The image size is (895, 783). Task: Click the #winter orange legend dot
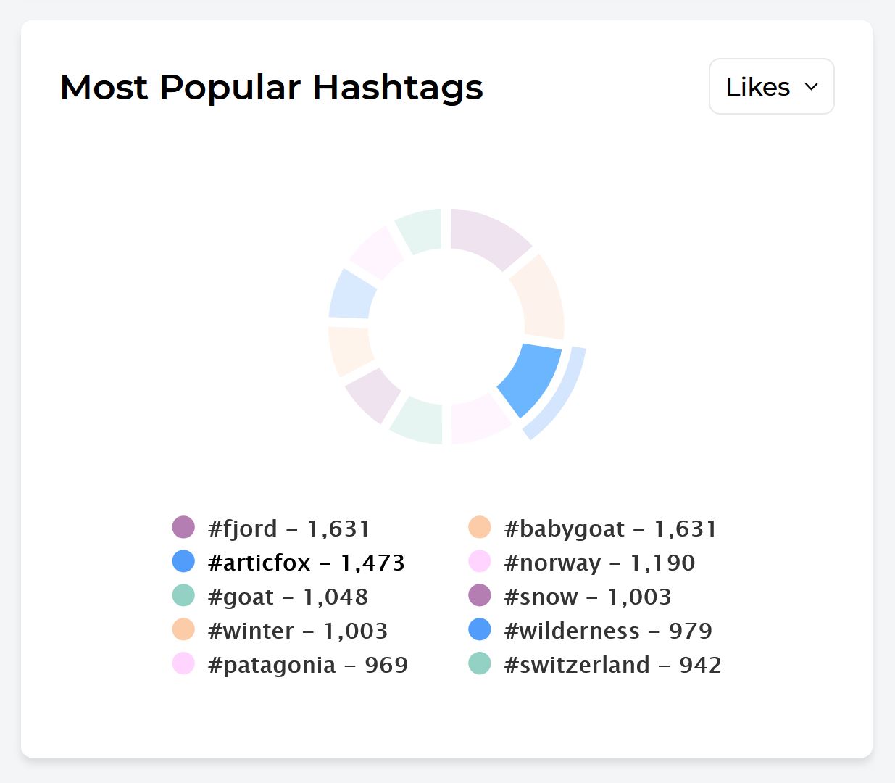pos(183,629)
